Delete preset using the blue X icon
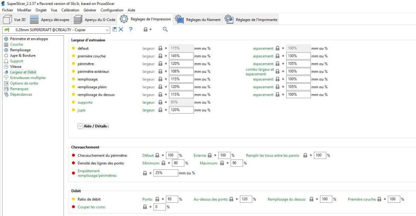Image resolution: width=416 pixels, height=216 pixels. [121, 30]
